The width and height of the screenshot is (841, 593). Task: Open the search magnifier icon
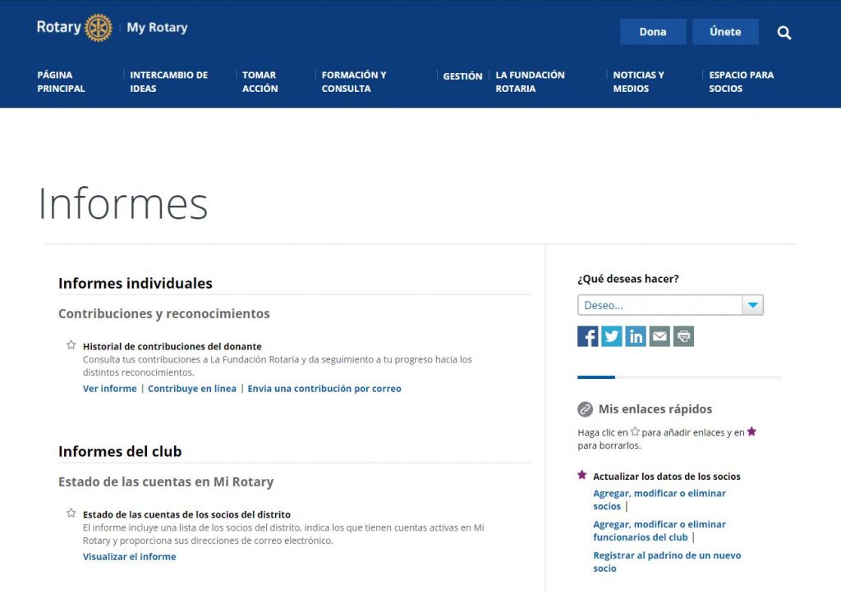[784, 33]
